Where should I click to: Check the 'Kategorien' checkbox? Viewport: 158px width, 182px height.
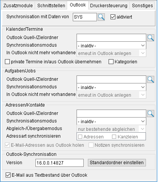pos(111,62)
